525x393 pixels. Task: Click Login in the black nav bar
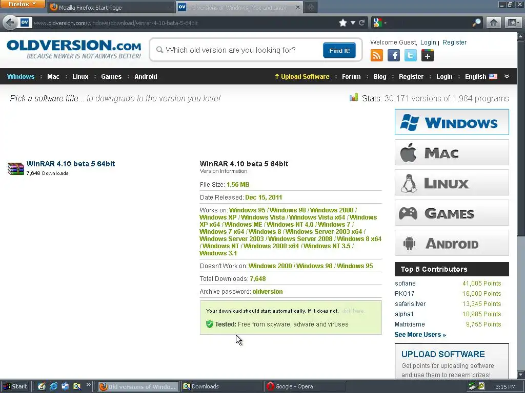[x=445, y=77]
